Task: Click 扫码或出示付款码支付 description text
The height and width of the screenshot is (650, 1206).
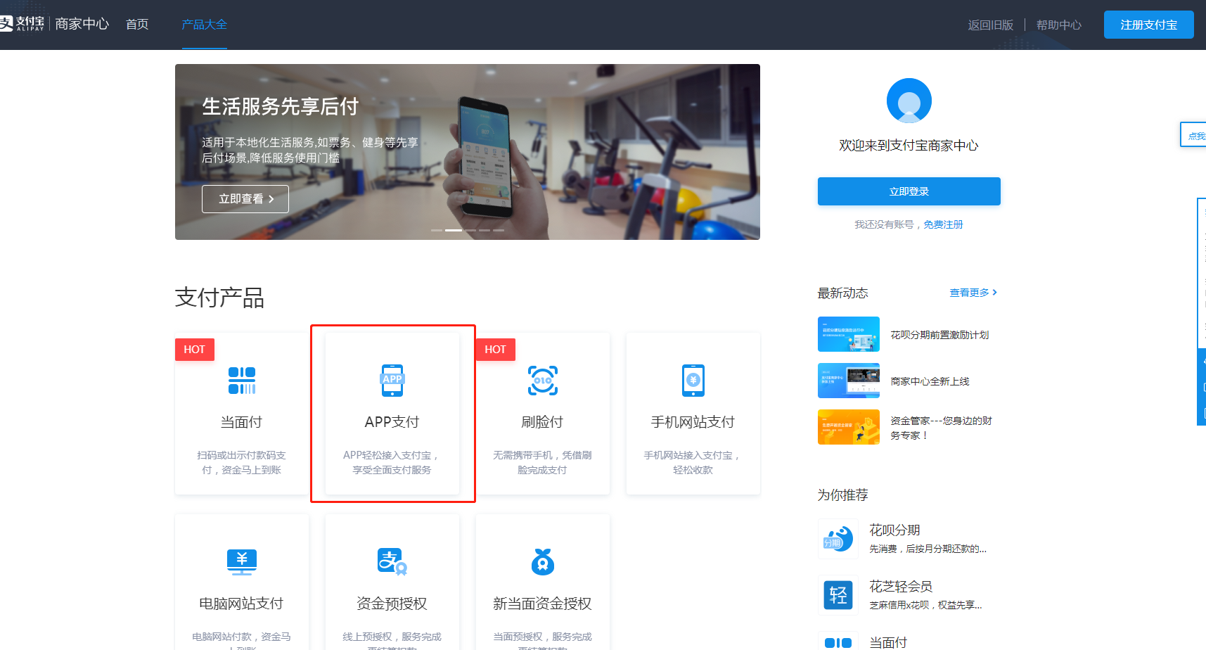Action: (x=242, y=463)
